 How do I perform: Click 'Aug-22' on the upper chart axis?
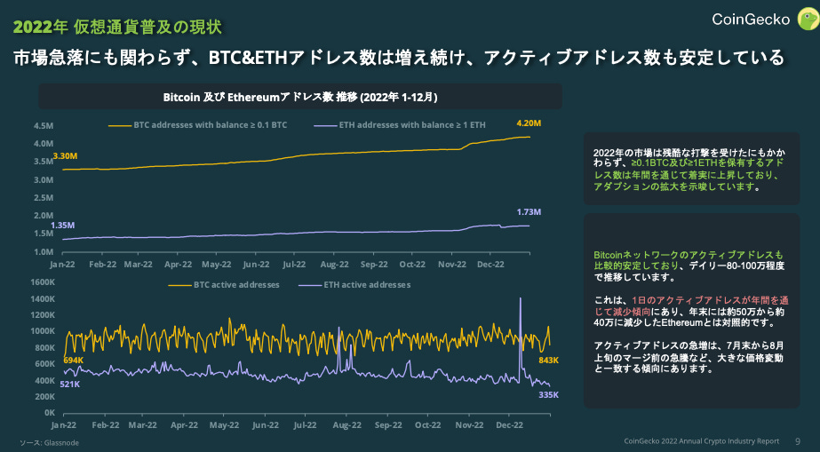(334, 265)
